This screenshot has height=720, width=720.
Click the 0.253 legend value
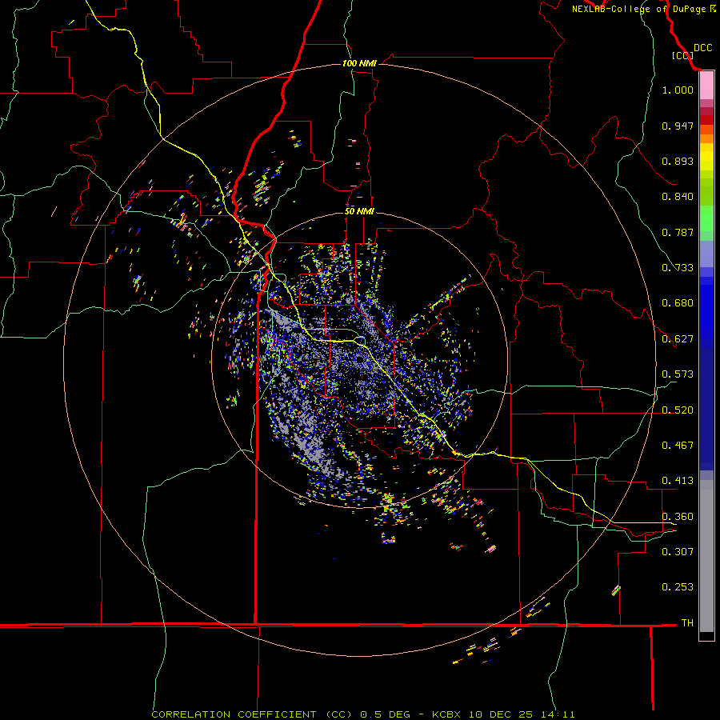point(678,587)
